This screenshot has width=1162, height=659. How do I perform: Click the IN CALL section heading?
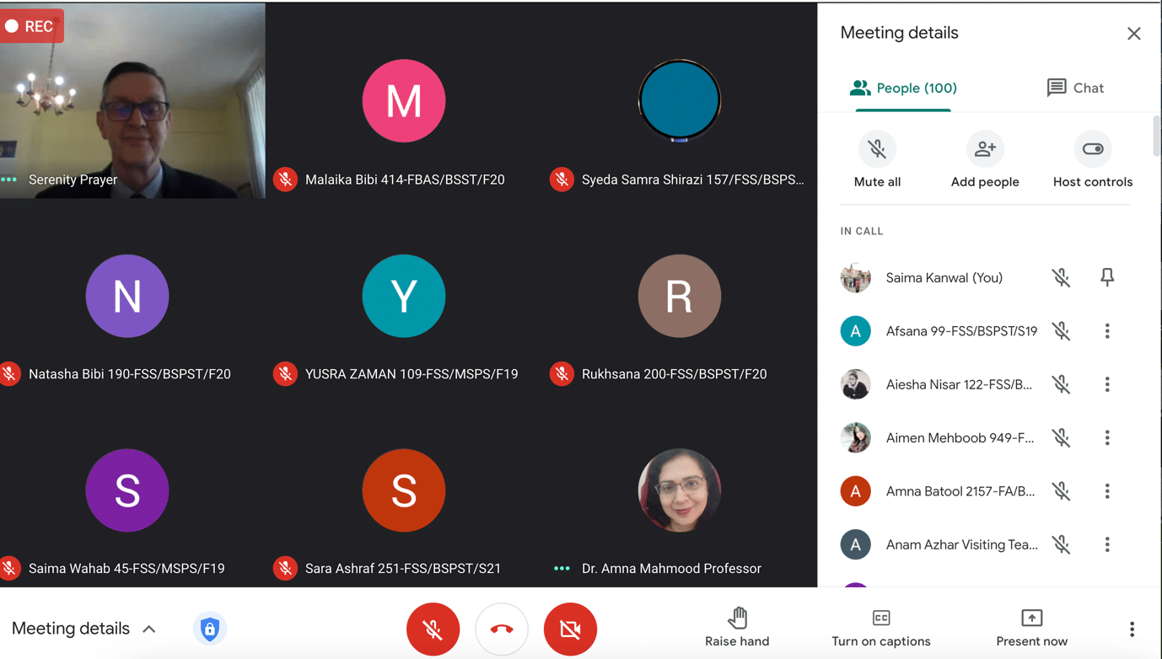(x=862, y=231)
